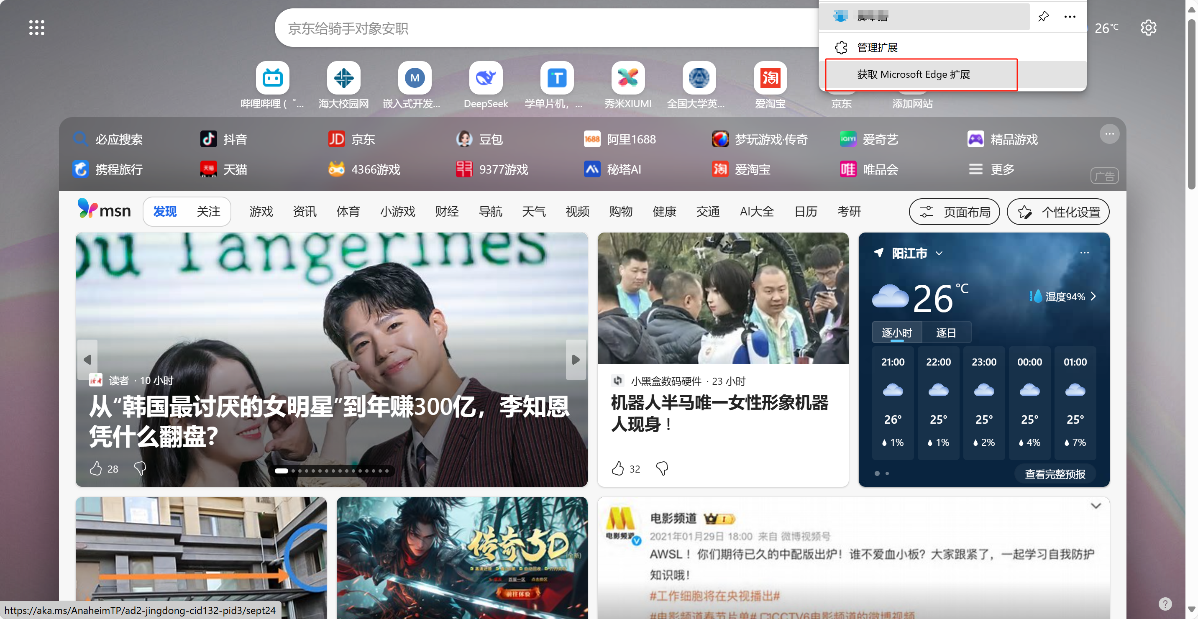Dislike the 李知恩 carousel story
Screen dimensions: 1198x619
point(140,468)
